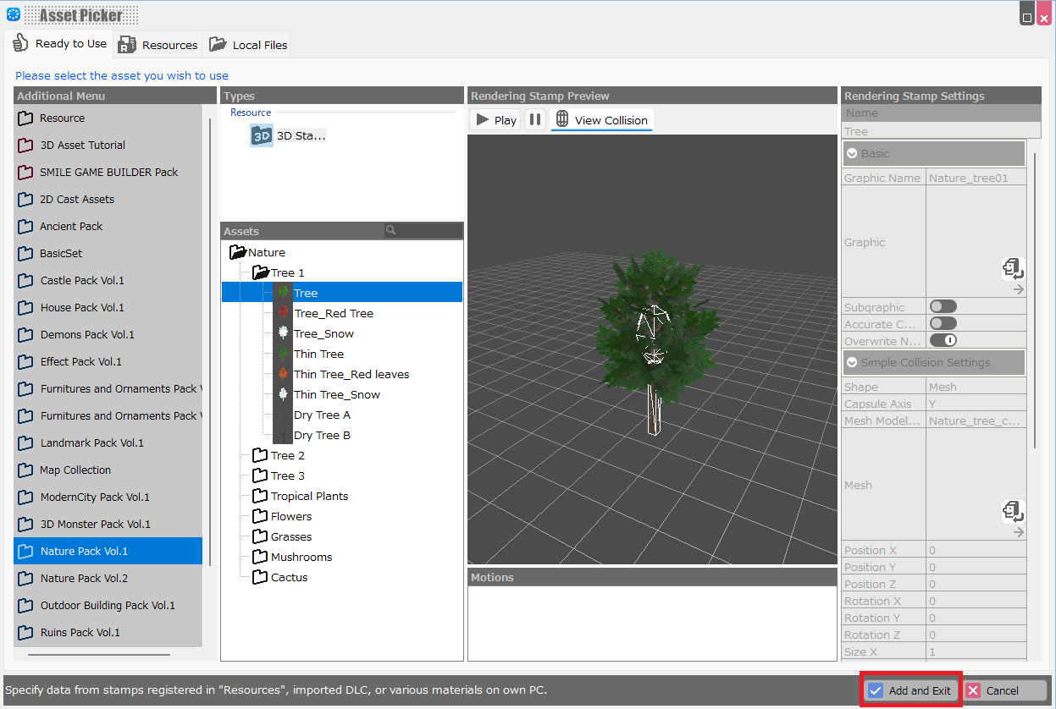Enable the Accurate Collision toggle

tap(943, 322)
